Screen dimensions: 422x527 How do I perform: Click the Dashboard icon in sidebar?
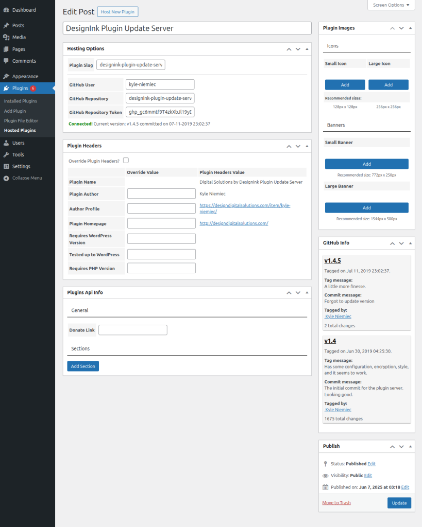pos(6,10)
